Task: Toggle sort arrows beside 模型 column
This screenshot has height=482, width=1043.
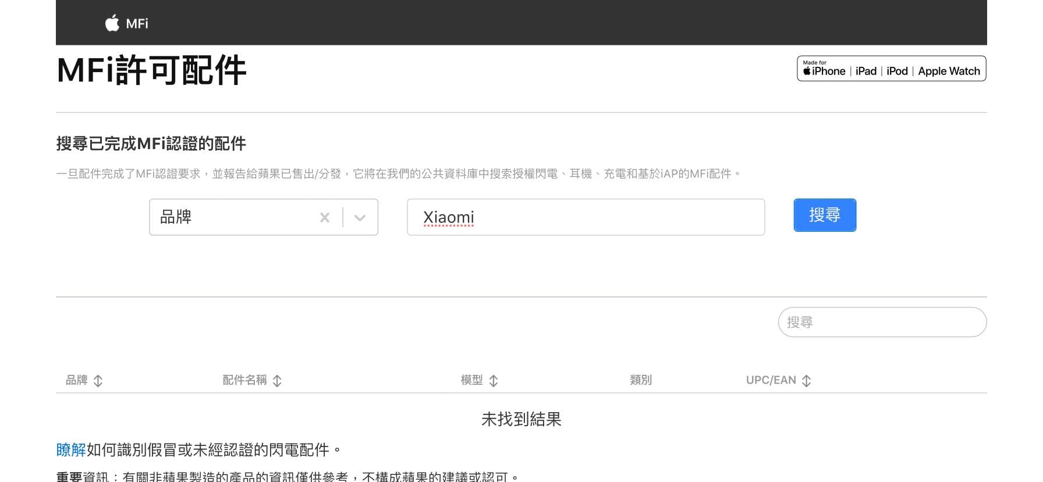Action: tap(494, 381)
